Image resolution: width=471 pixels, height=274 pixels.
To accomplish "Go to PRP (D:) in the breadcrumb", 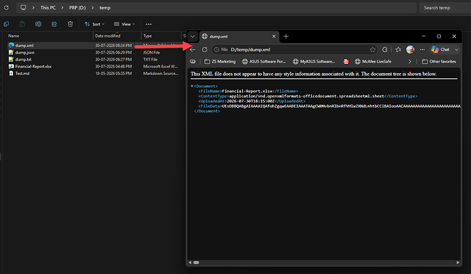I will 78,7.
